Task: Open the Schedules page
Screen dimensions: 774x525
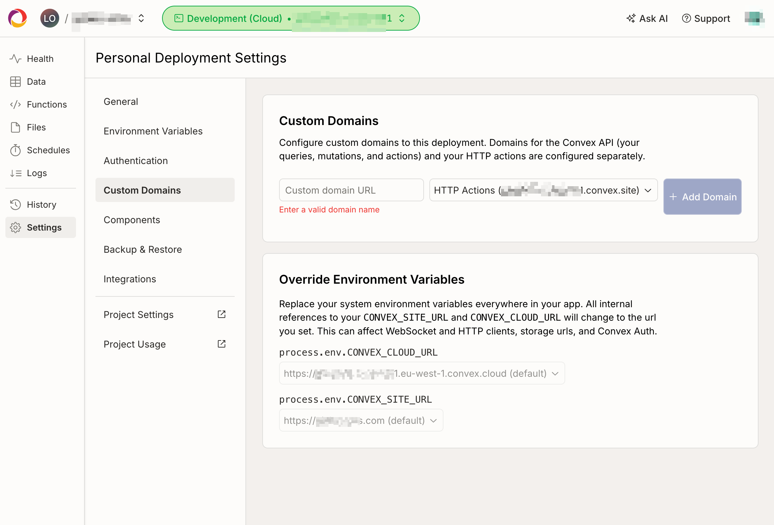Action: [48, 150]
